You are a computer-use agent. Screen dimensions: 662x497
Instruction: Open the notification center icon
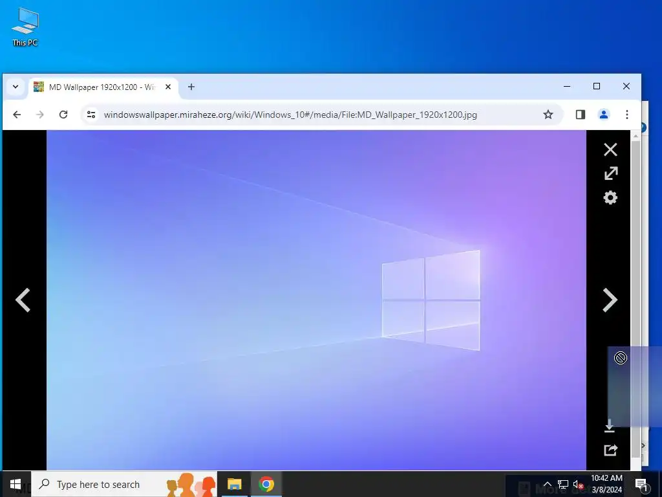[x=642, y=484]
